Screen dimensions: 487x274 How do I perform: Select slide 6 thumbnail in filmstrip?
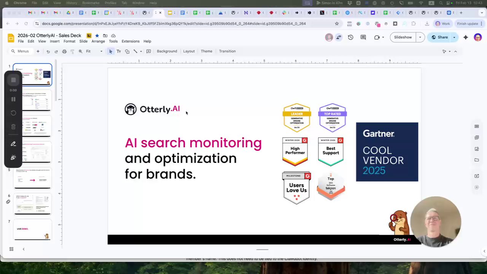(x=32, y=204)
